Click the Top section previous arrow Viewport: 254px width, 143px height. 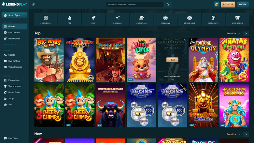pos(240,34)
